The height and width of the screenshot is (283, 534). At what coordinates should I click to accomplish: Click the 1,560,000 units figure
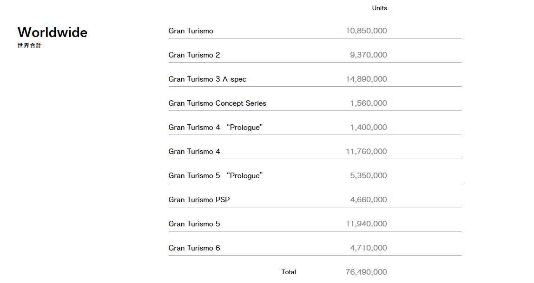[369, 103]
